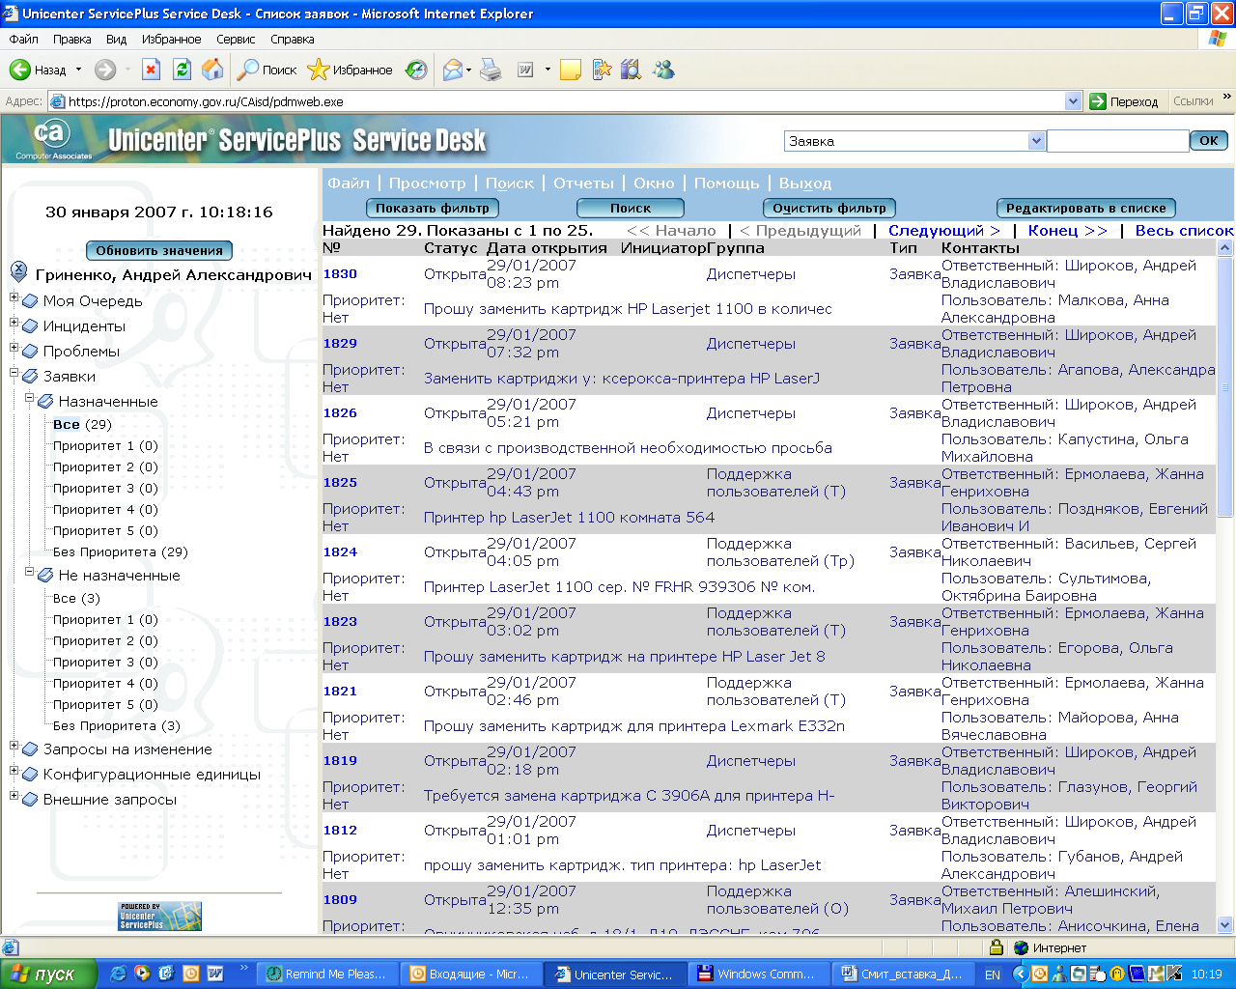Open the пуск Start menu
1236x989 pixels.
(x=48, y=974)
